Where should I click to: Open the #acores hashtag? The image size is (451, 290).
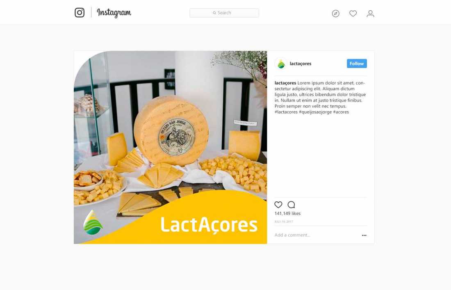coord(341,112)
